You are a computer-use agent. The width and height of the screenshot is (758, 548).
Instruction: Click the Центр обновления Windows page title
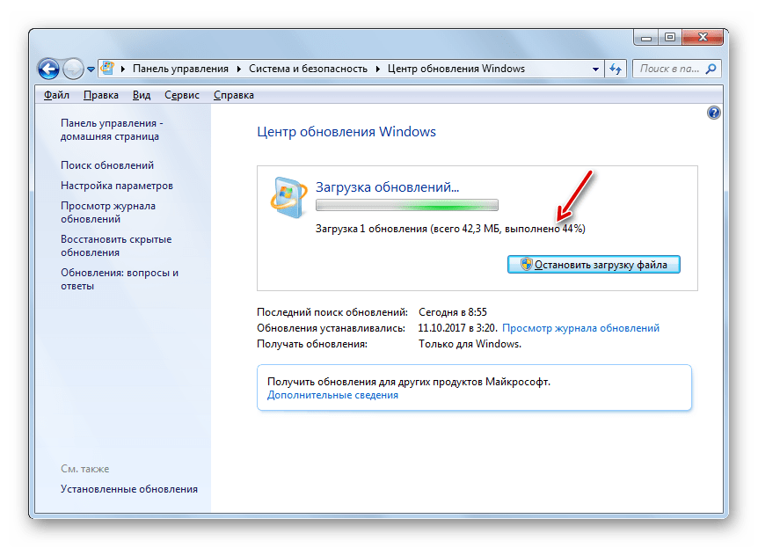[346, 132]
